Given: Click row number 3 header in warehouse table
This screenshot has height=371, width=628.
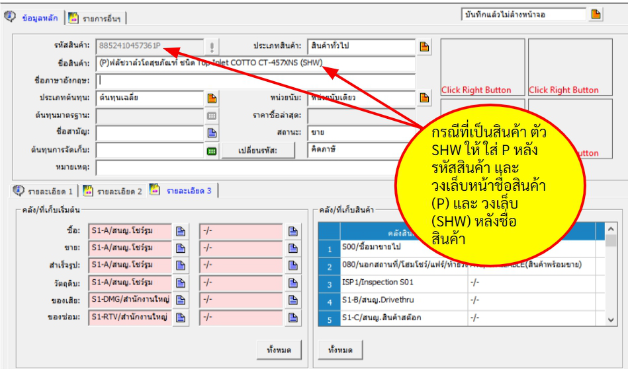Looking at the screenshot, I should pyautogui.click(x=329, y=285).
